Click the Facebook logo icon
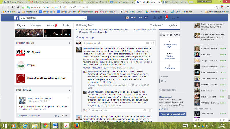The image size is (230, 129). pyautogui.click(x=16, y=18)
